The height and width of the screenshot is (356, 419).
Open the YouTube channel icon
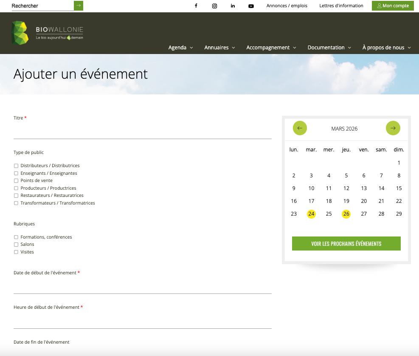pyautogui.click(x=251, y=6)
